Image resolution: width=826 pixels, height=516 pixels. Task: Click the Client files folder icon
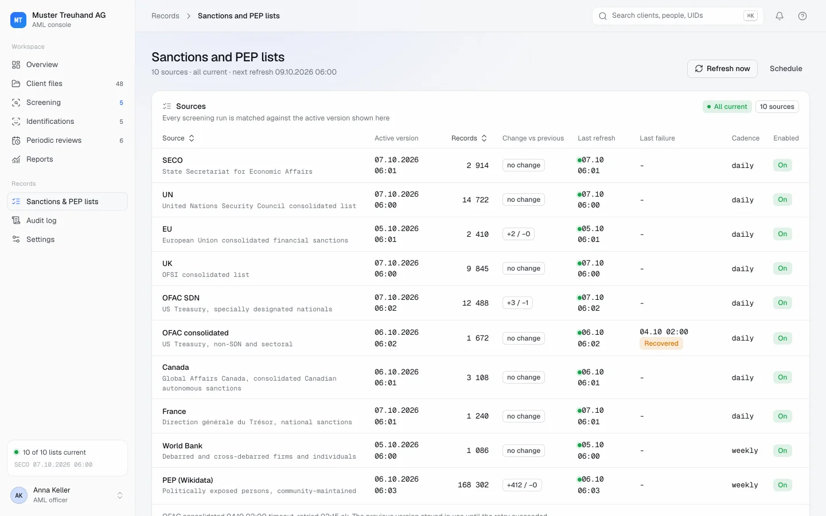tap(16, 84)
